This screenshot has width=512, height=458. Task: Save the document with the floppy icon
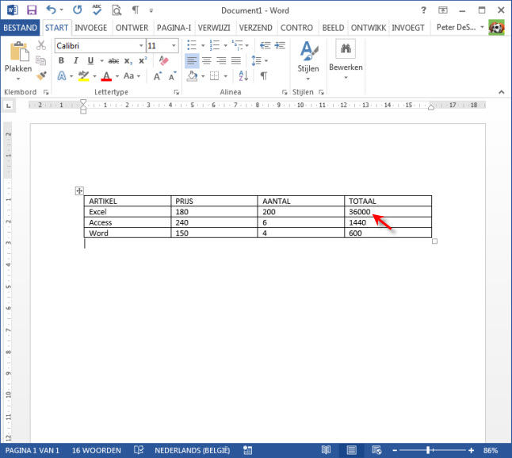point(32,10)
